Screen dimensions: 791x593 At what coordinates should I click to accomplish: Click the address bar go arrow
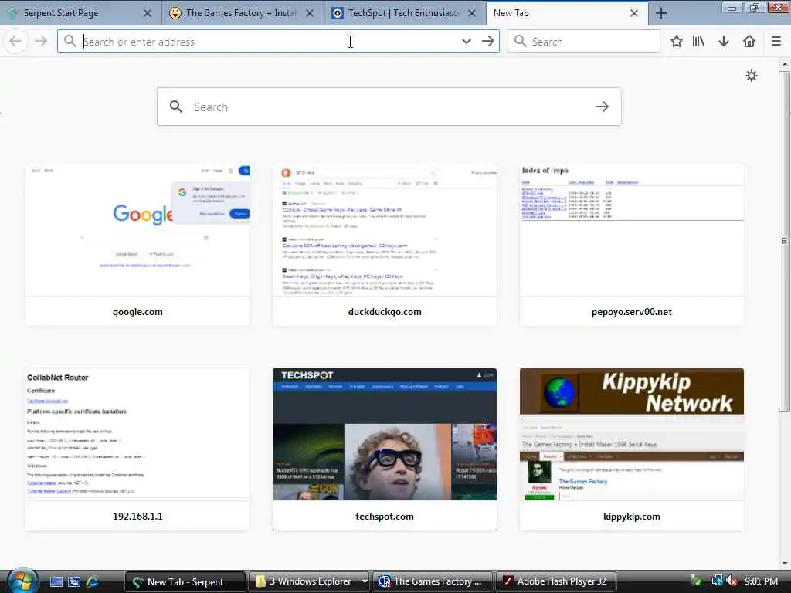click(488, 41)
